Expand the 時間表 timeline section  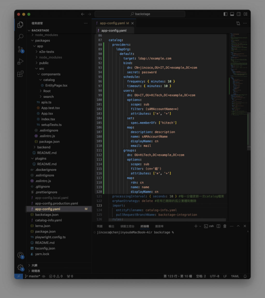(59, 271)
